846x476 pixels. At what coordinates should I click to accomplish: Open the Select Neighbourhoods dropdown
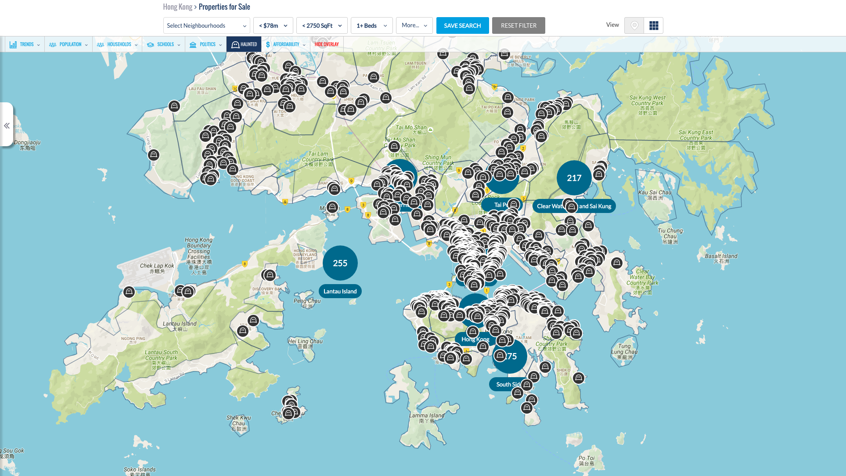click(206, 25)
